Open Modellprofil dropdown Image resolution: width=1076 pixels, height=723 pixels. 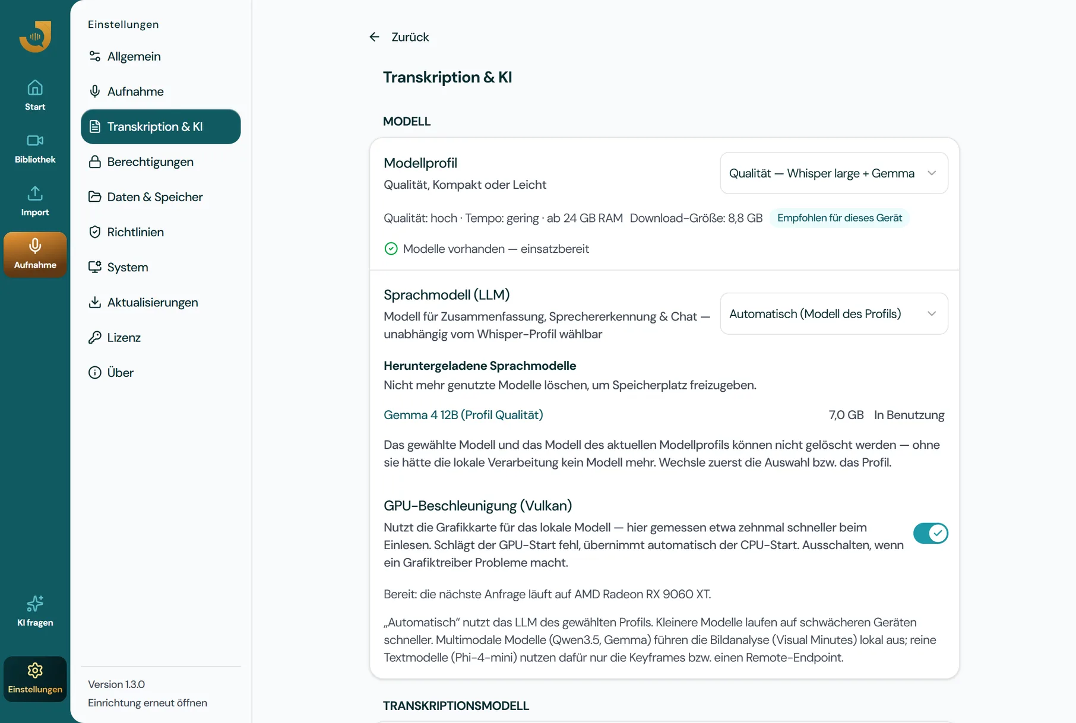click(x=834, y=173)
